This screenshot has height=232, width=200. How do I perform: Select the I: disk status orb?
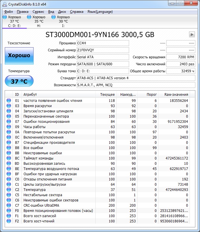[x=53, y=17]
